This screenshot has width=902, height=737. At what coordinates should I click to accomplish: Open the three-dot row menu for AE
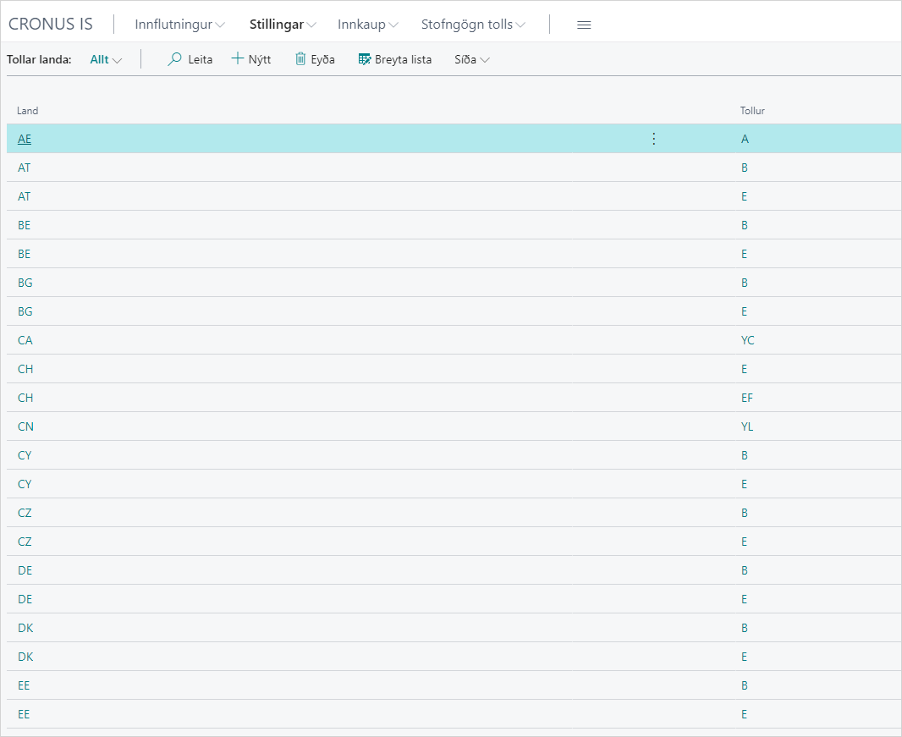click(x=653, y=139)
